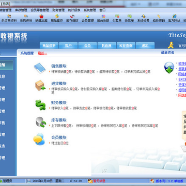Click 待审核调拨0笔 reminder text
The image size is (186, 186).
86,126
